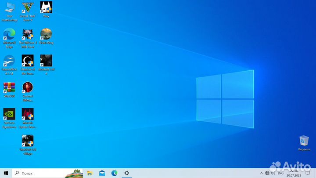Select GeForce Experience desktop icon
Image resolution: width=316 pixels, height=178 pixels.
[9, 118]
